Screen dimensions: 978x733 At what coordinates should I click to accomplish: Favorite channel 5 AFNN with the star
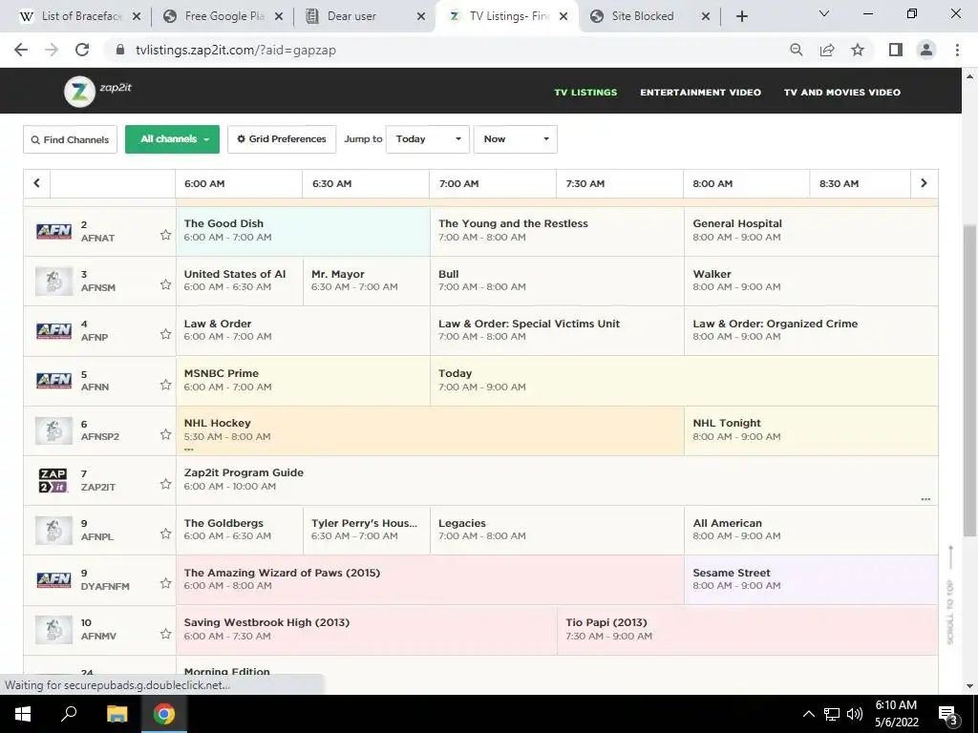(x=165, y=385)
